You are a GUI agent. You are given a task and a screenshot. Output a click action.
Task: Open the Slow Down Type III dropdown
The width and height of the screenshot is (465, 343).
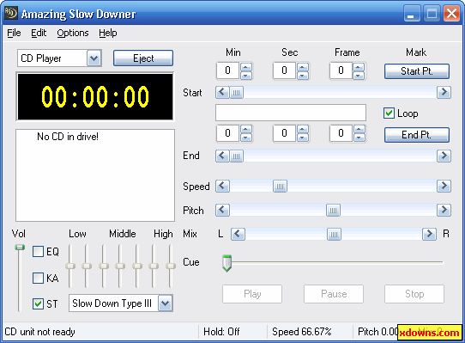click(166, 303)
